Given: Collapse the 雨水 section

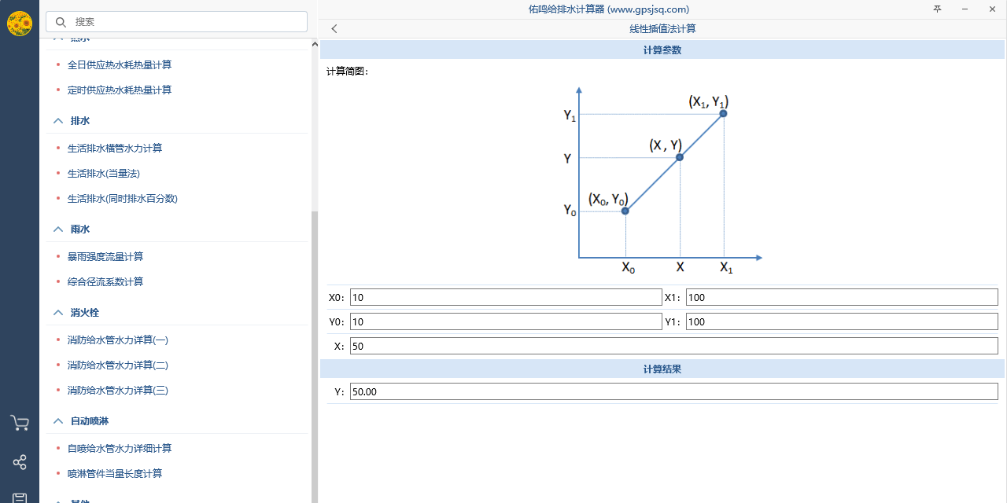Looking at the screenshot, I should pyautogui.click(x=58, y=229).
